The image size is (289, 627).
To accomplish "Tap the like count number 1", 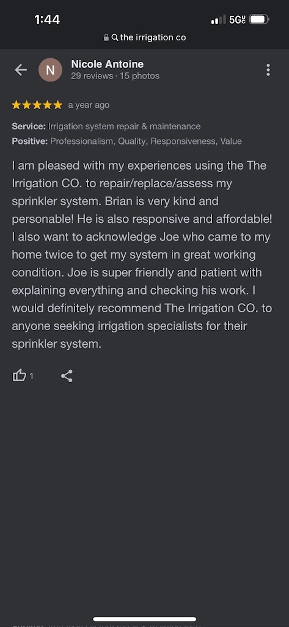I will click(32, 377).
